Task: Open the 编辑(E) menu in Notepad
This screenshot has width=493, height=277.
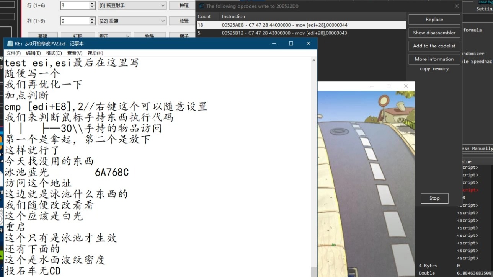Action: pos(33,53)
